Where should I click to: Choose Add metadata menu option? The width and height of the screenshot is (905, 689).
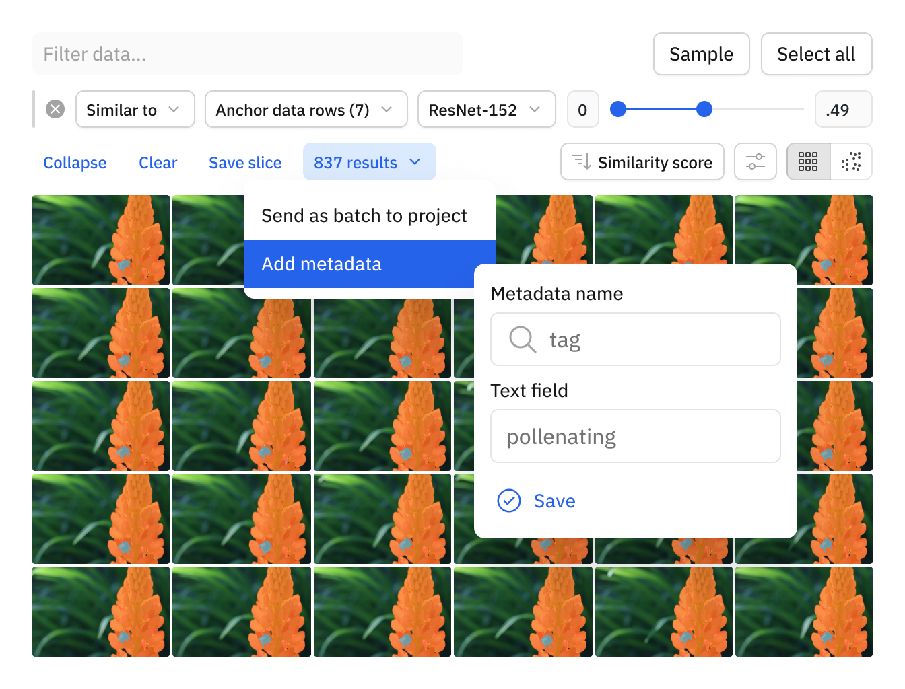[x=360, y=264]
